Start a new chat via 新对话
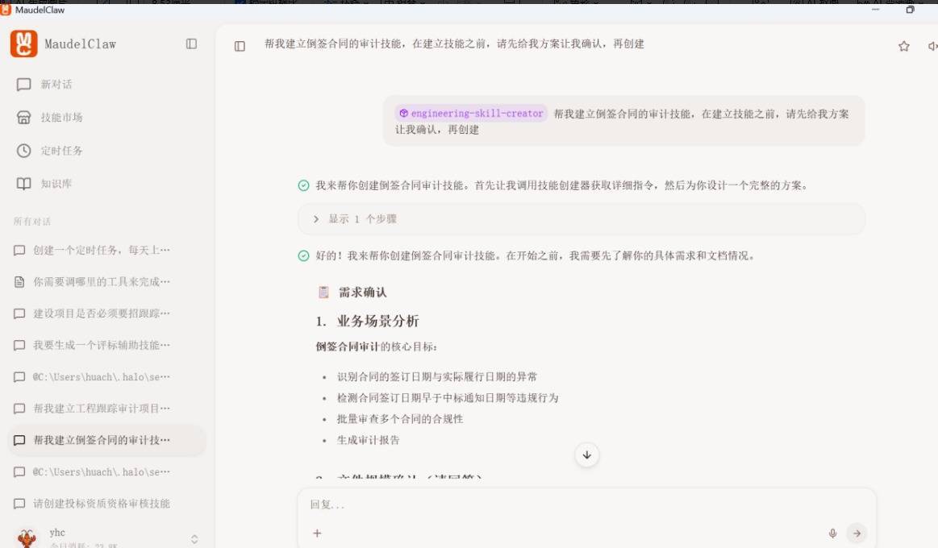This screenshot has width=938, height=548. point(56,85)
